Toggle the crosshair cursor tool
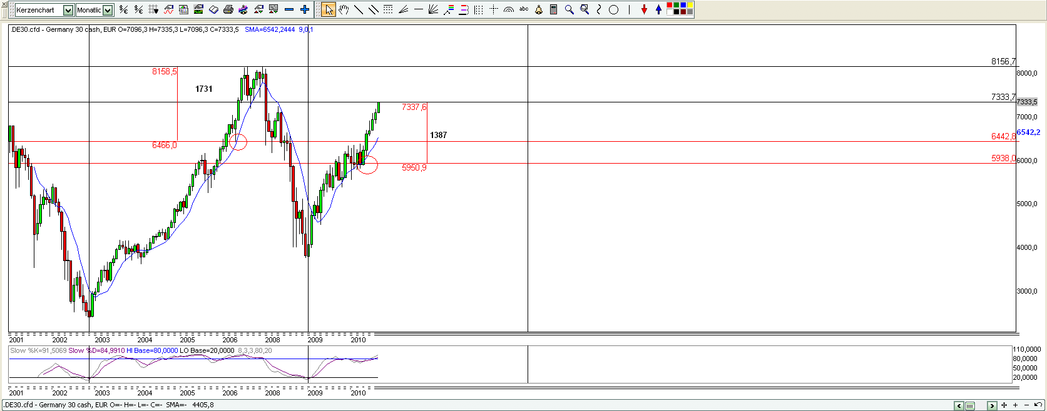Viewport: 1047px width, 411px height. (x=494, y=9)
